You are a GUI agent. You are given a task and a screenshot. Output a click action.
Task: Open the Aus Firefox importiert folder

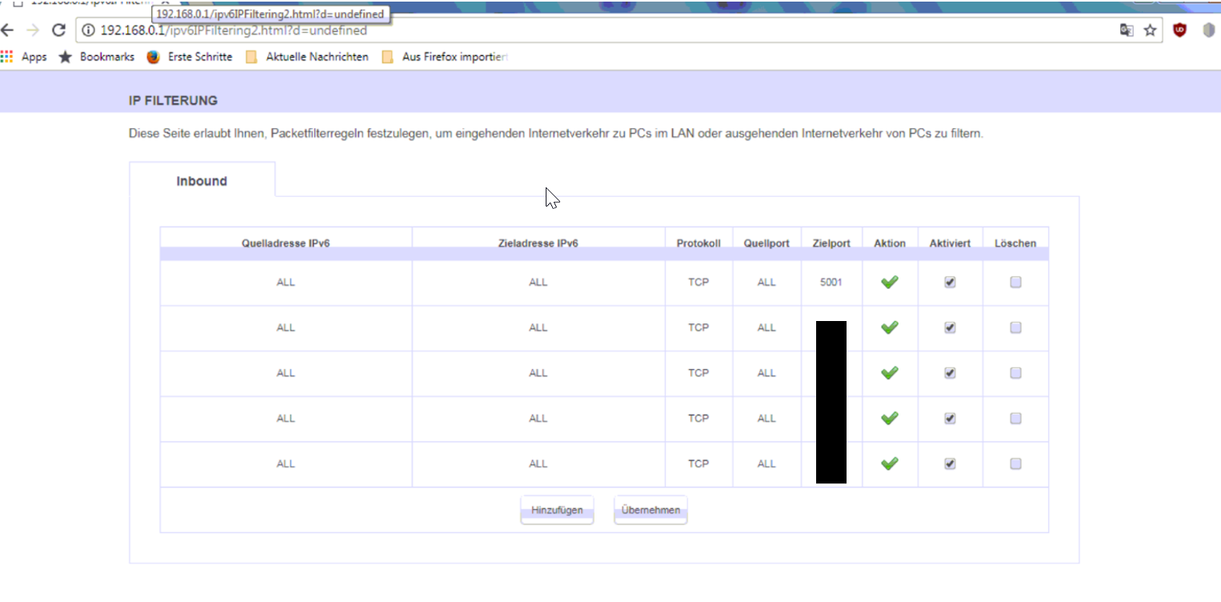pyautogui.click(x=445, y=57)
